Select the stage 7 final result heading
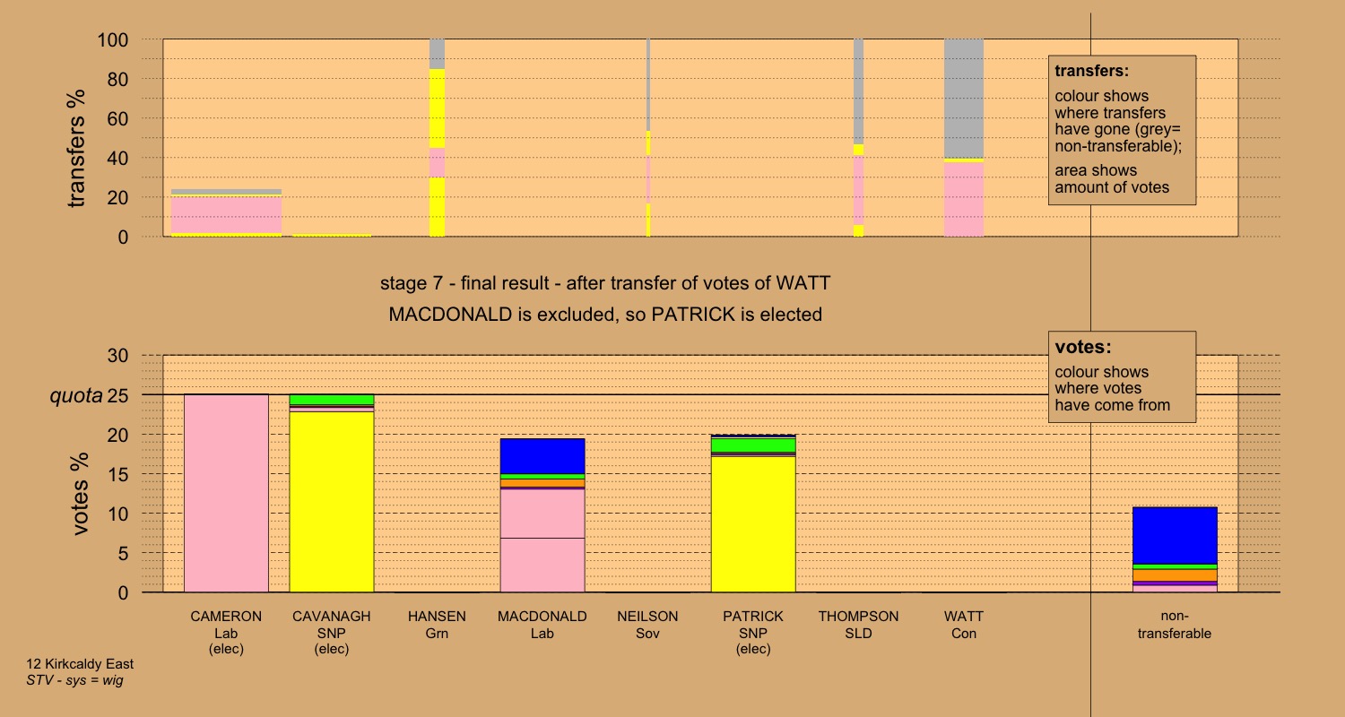1345x717 pixels. [x=605, y=284]
